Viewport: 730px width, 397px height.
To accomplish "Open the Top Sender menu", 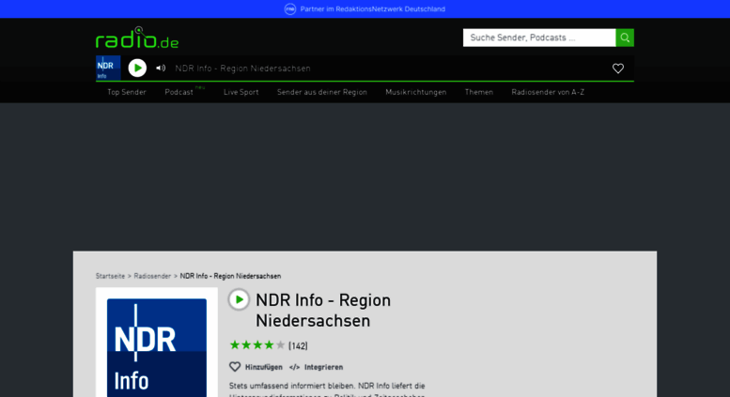I will click(x=127, y=92).
